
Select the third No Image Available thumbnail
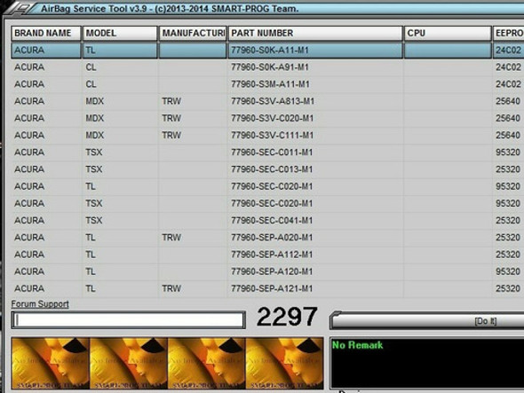[x=207, y=364]
